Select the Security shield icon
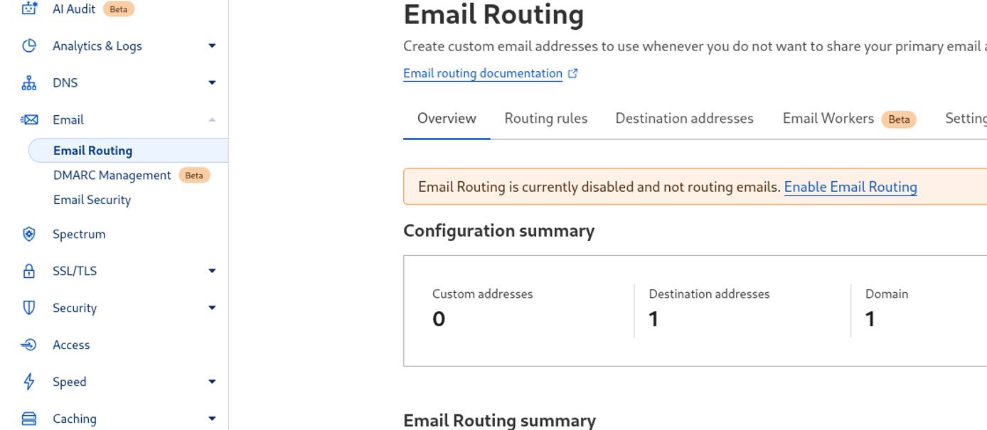This screenshot has height=430, width=987. point(28,308)
